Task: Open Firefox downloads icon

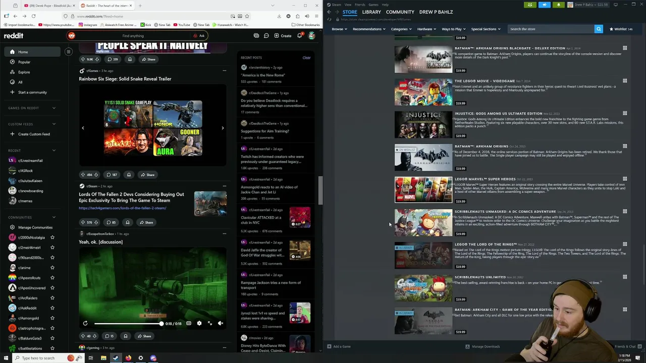Action: click(x=279, y=16)
